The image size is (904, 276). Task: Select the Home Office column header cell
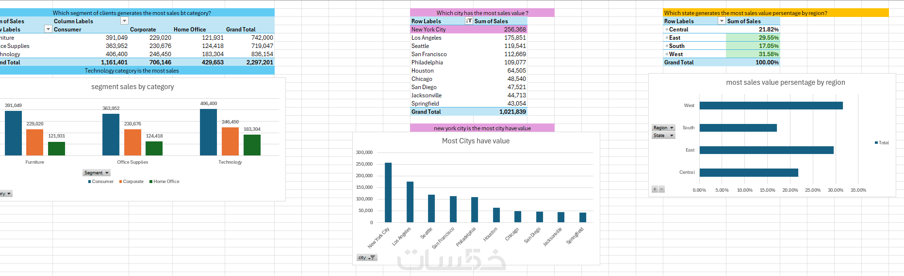click(x=199, y=30)
